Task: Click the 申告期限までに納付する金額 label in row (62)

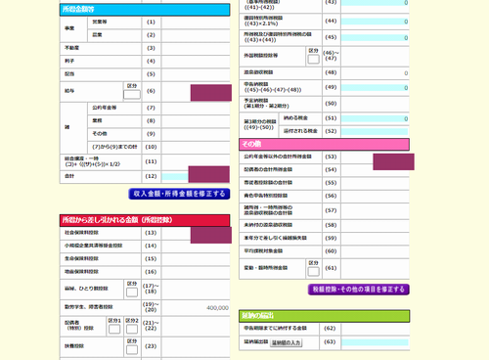Action: [276, 328]
